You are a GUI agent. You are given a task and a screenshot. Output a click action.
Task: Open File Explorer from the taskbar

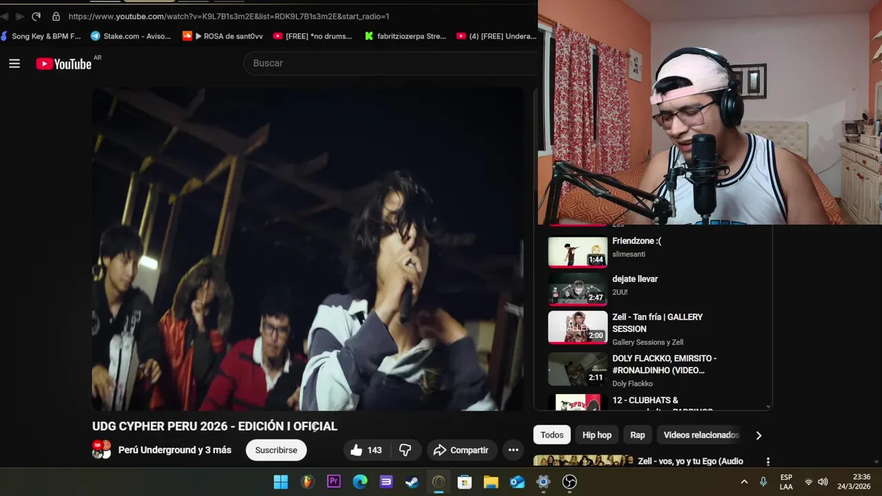tap(491, 482)
